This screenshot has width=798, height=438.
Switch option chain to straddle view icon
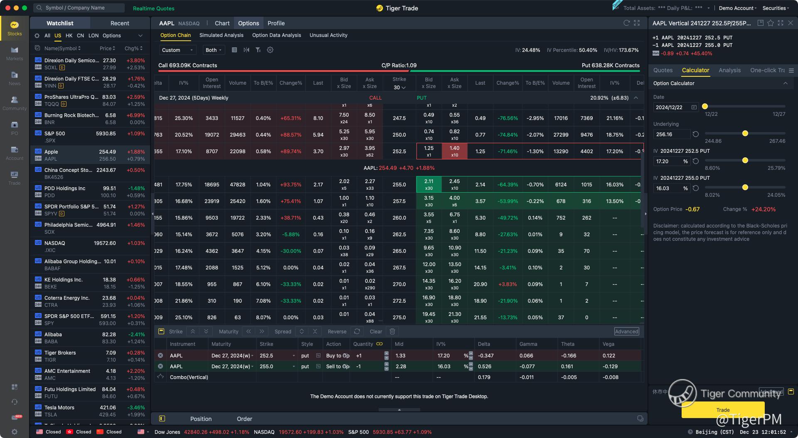[x=246, y=50]
